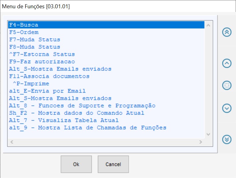The image size is (236, 178).
Task: Click the double-chevron down jump-to-bottom icon
Action: [x=227, y=139]
